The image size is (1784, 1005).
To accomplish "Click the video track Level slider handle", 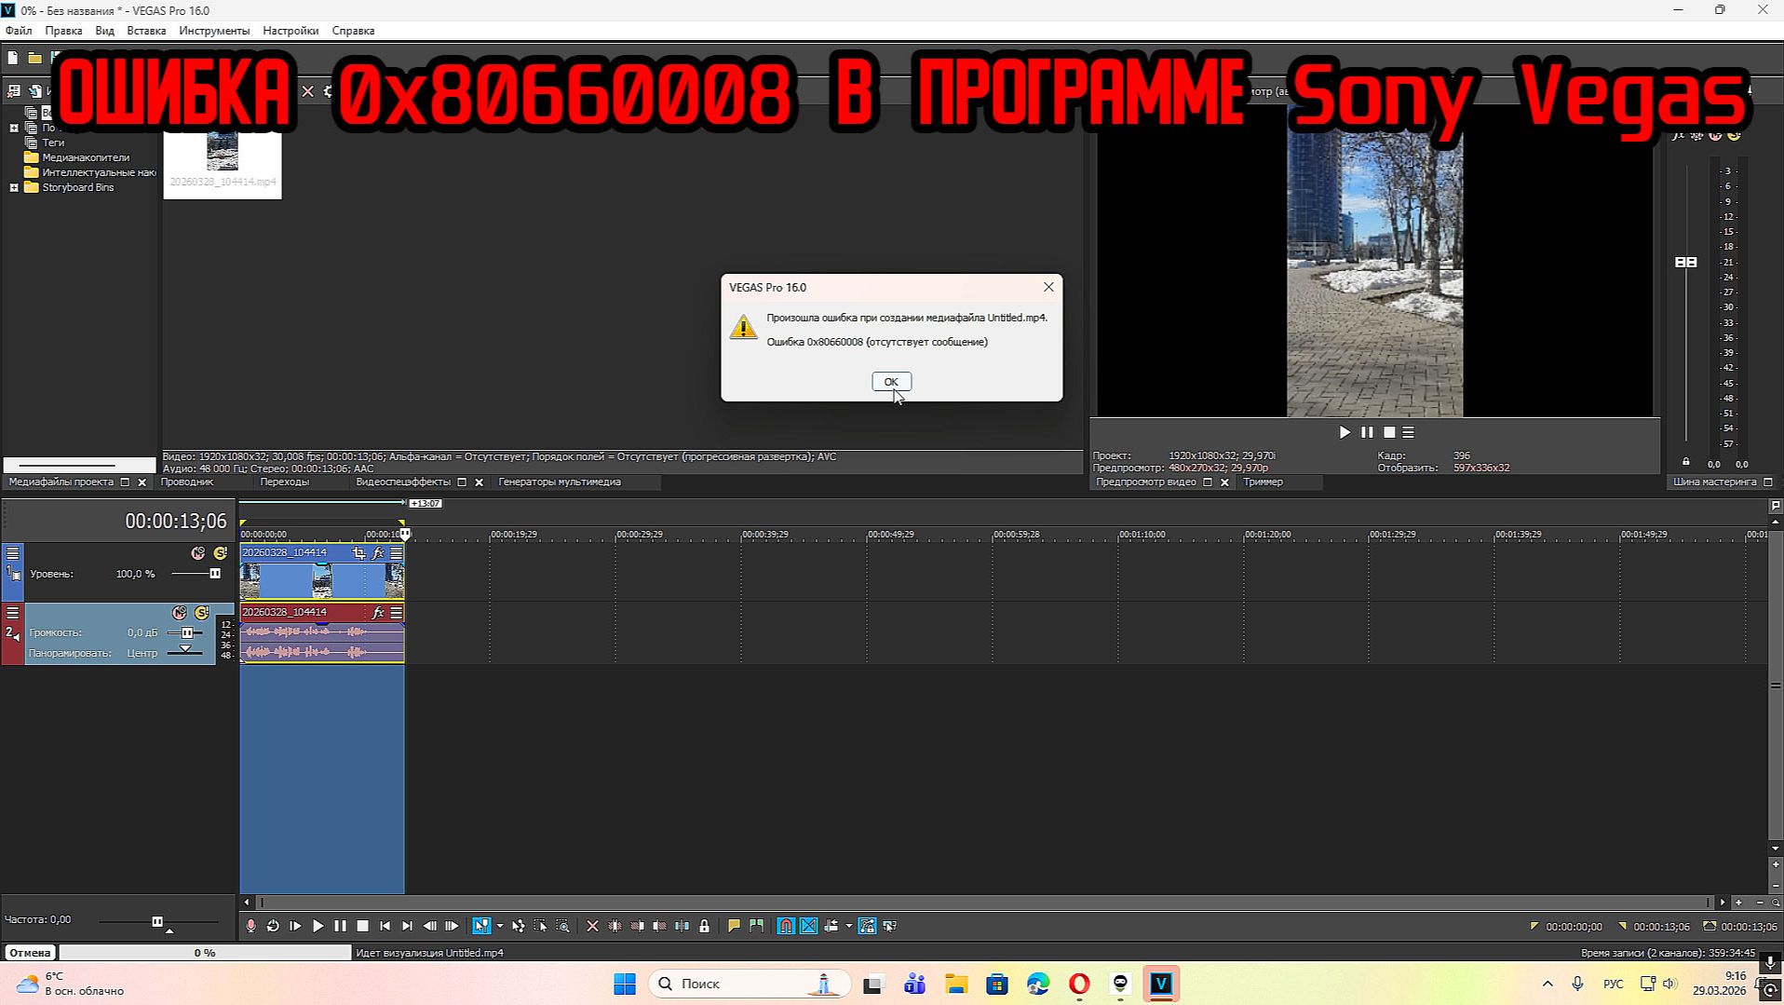I will (214, 574).
